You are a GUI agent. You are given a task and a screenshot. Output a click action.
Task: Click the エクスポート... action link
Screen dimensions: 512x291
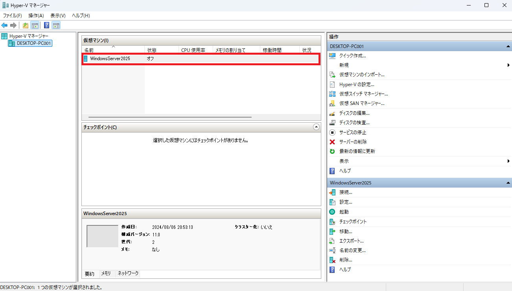tap(352, 241)
